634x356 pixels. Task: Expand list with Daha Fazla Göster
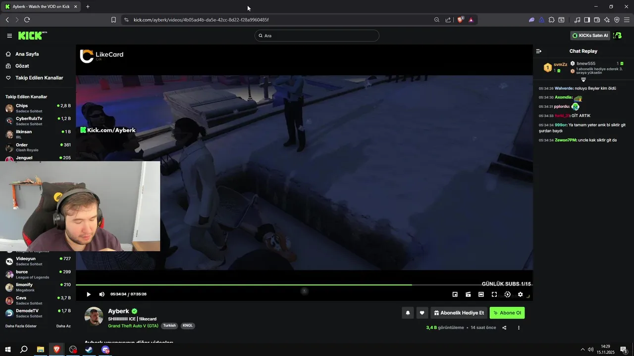click(x=21, y=326)
